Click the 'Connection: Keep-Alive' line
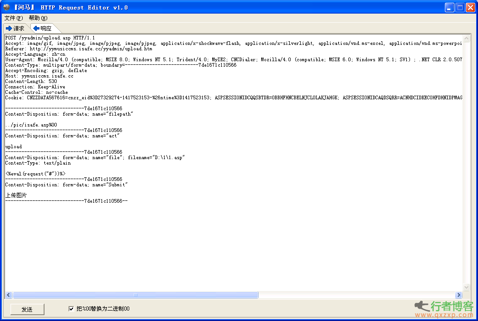478x321 pixels. [35, 87]
